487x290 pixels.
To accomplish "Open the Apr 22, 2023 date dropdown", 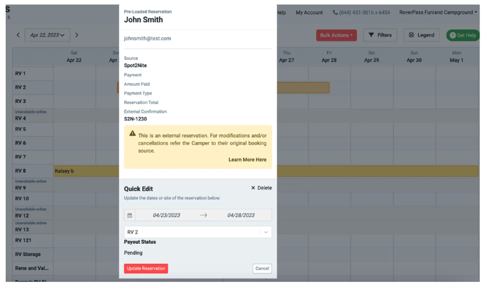I will pos(47,35).
